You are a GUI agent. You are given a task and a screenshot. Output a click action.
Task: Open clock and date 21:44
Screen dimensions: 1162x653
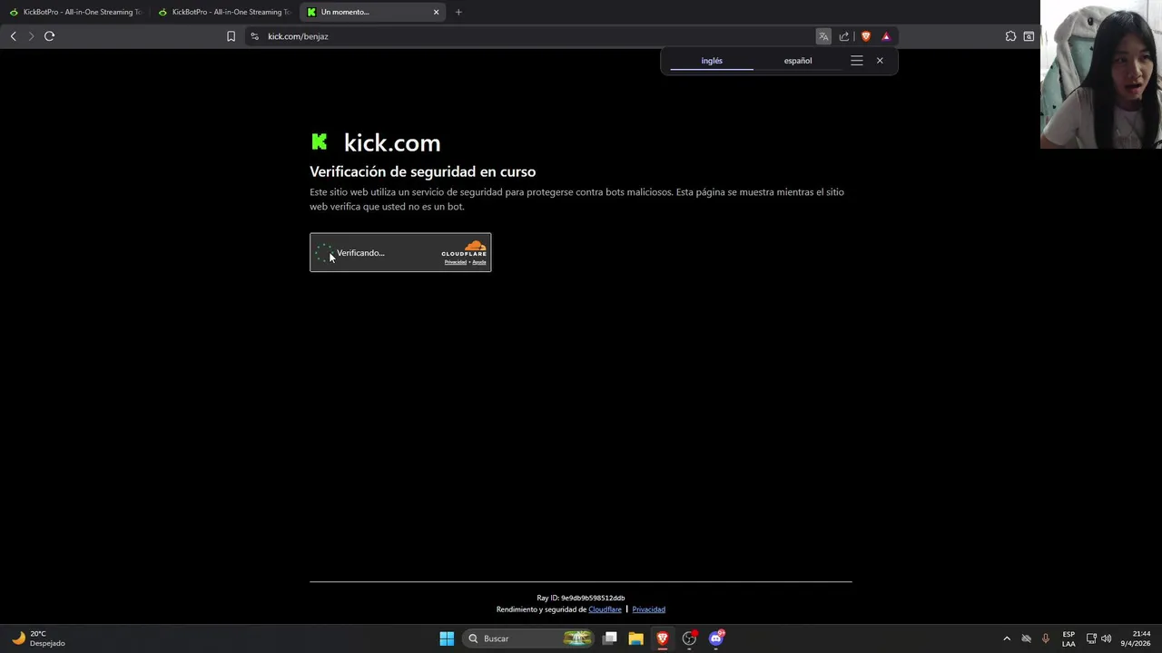1136,638
